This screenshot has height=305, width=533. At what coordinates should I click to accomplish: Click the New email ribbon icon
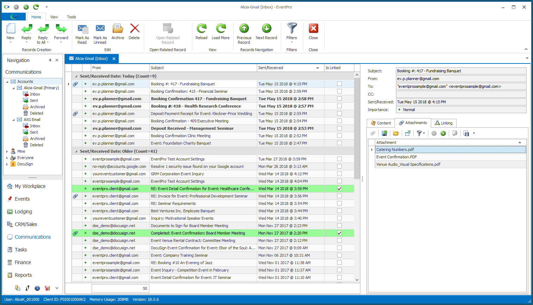(x=11, y=29)
